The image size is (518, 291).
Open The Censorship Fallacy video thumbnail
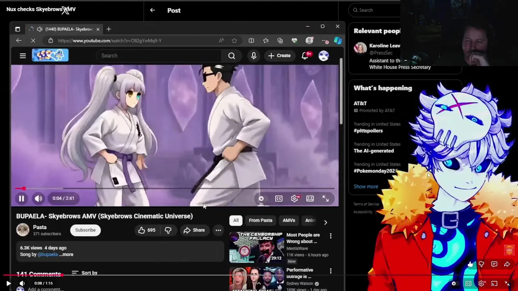pyautogui.click(x=257, y=247)
